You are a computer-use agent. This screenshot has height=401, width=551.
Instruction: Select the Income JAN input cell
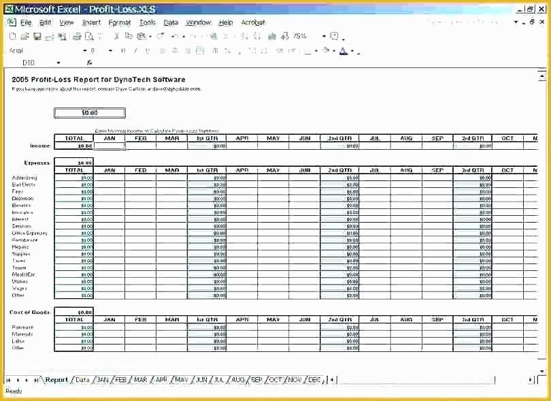(110, 146)
